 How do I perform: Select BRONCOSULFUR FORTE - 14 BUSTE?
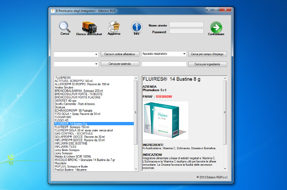(x=94, y=94)
